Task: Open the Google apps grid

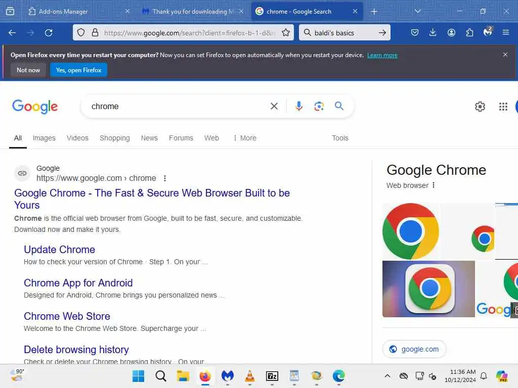Action: coord(503,107)
